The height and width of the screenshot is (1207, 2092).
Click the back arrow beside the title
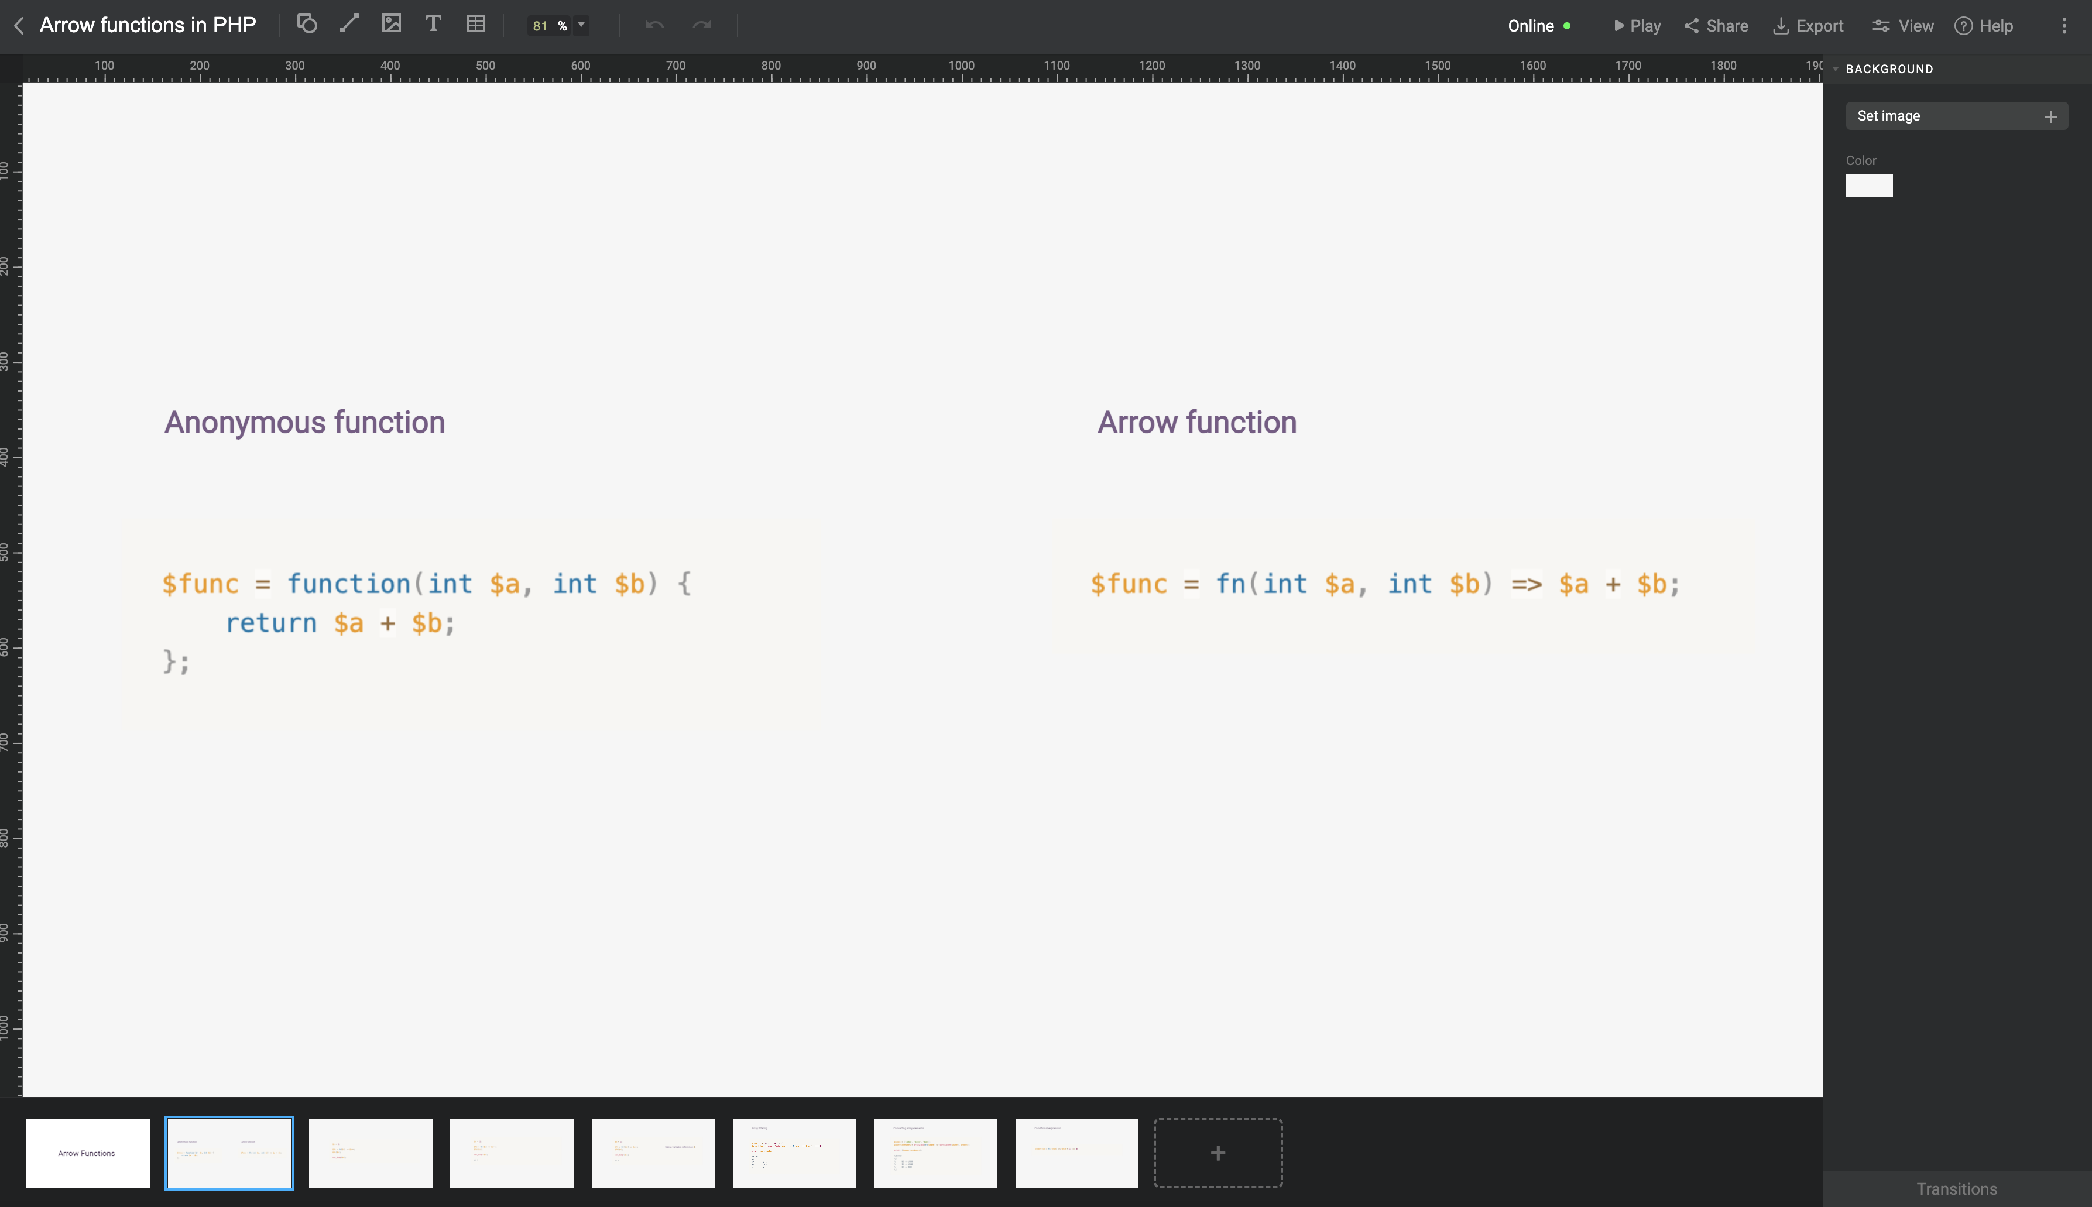[19, 26]
